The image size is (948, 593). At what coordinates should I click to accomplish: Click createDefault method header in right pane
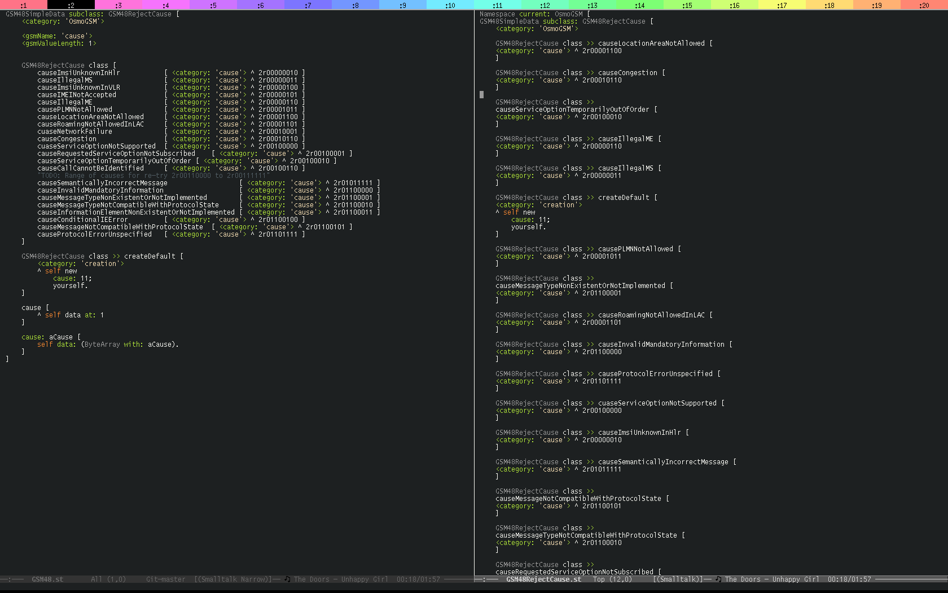[x=576, y=198]
